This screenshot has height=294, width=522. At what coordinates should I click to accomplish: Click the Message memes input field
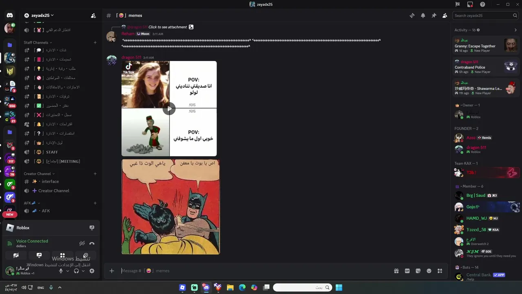tap(255, 271)
